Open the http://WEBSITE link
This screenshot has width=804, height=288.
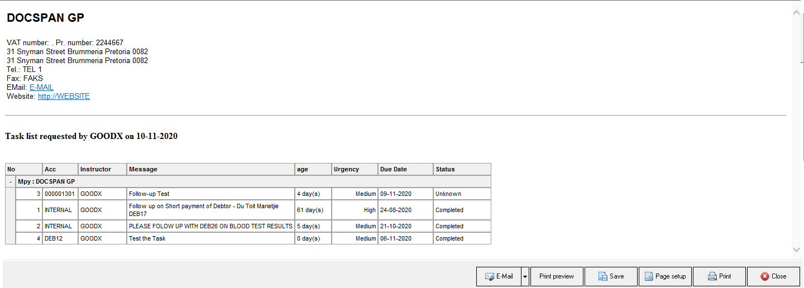coord(64,96)
